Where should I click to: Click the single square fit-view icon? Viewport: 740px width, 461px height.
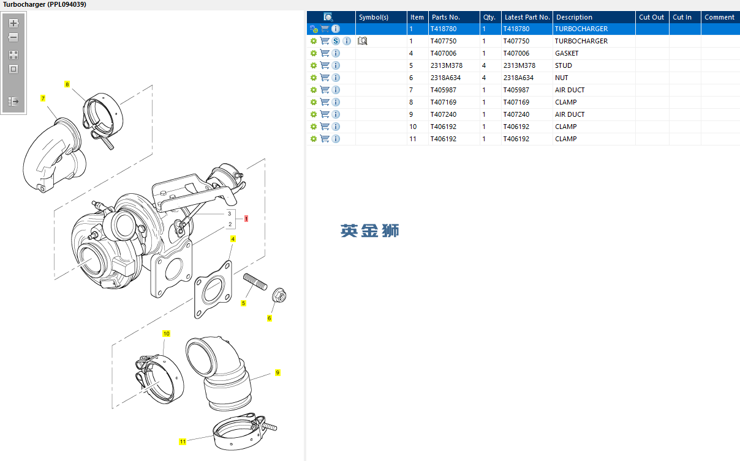point(13,69)
